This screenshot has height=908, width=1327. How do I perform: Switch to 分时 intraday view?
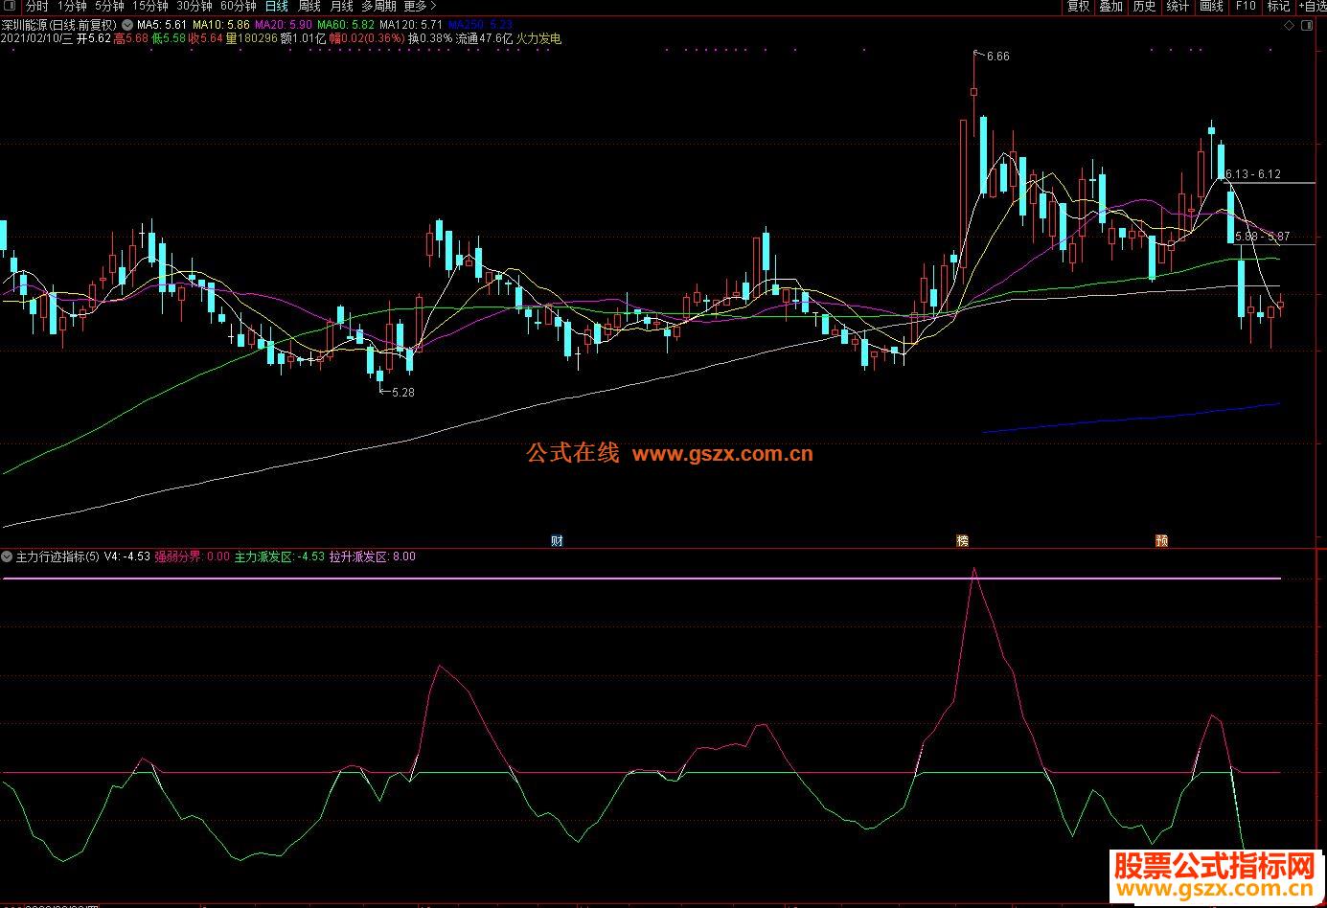pos(36,7)
